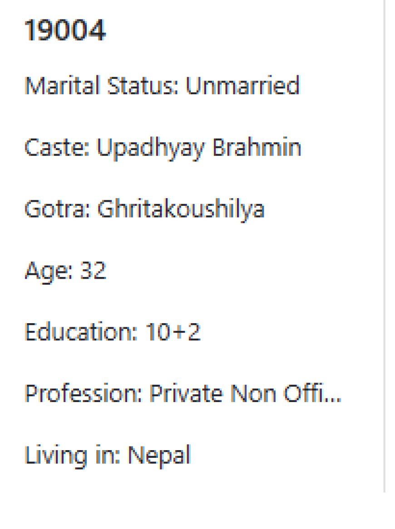Select the Ghritakoushilya gotra value

(x=181, y=210)
